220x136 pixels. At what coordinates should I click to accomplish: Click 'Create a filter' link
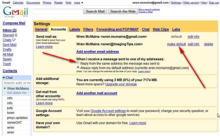tap(146, 12)
